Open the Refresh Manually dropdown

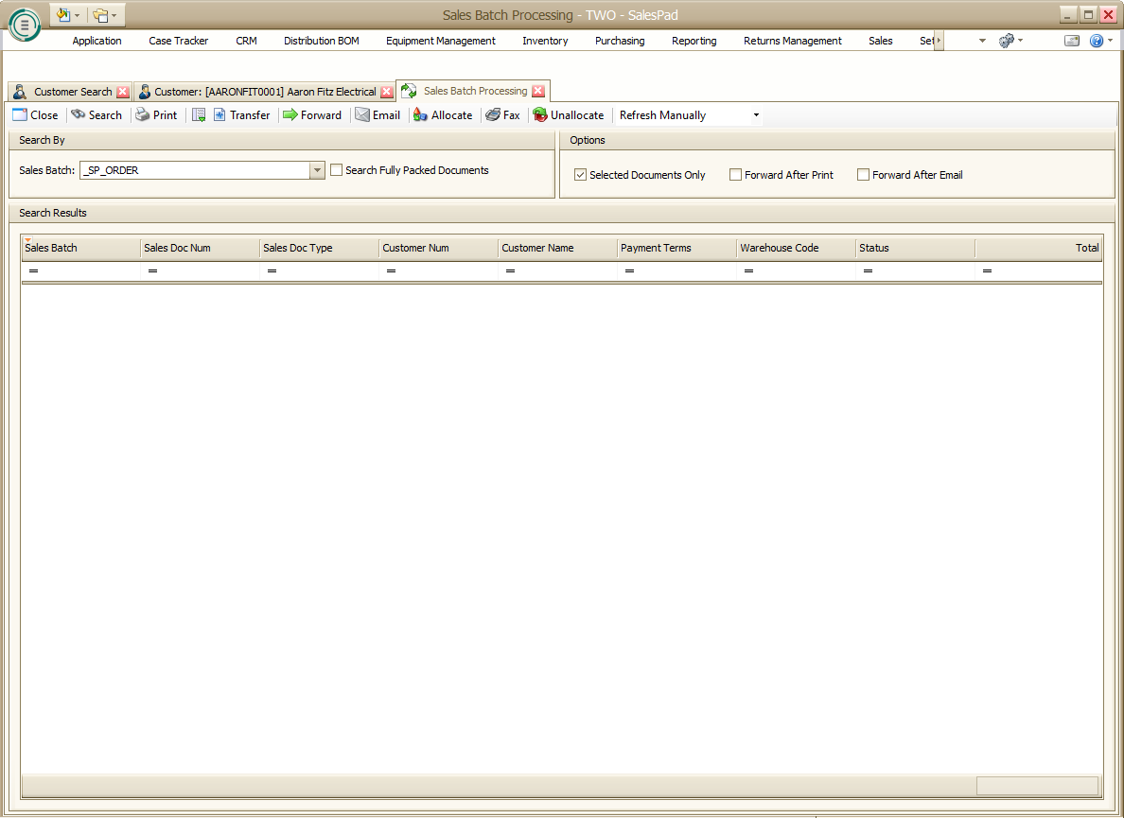[x=756, y=115]
